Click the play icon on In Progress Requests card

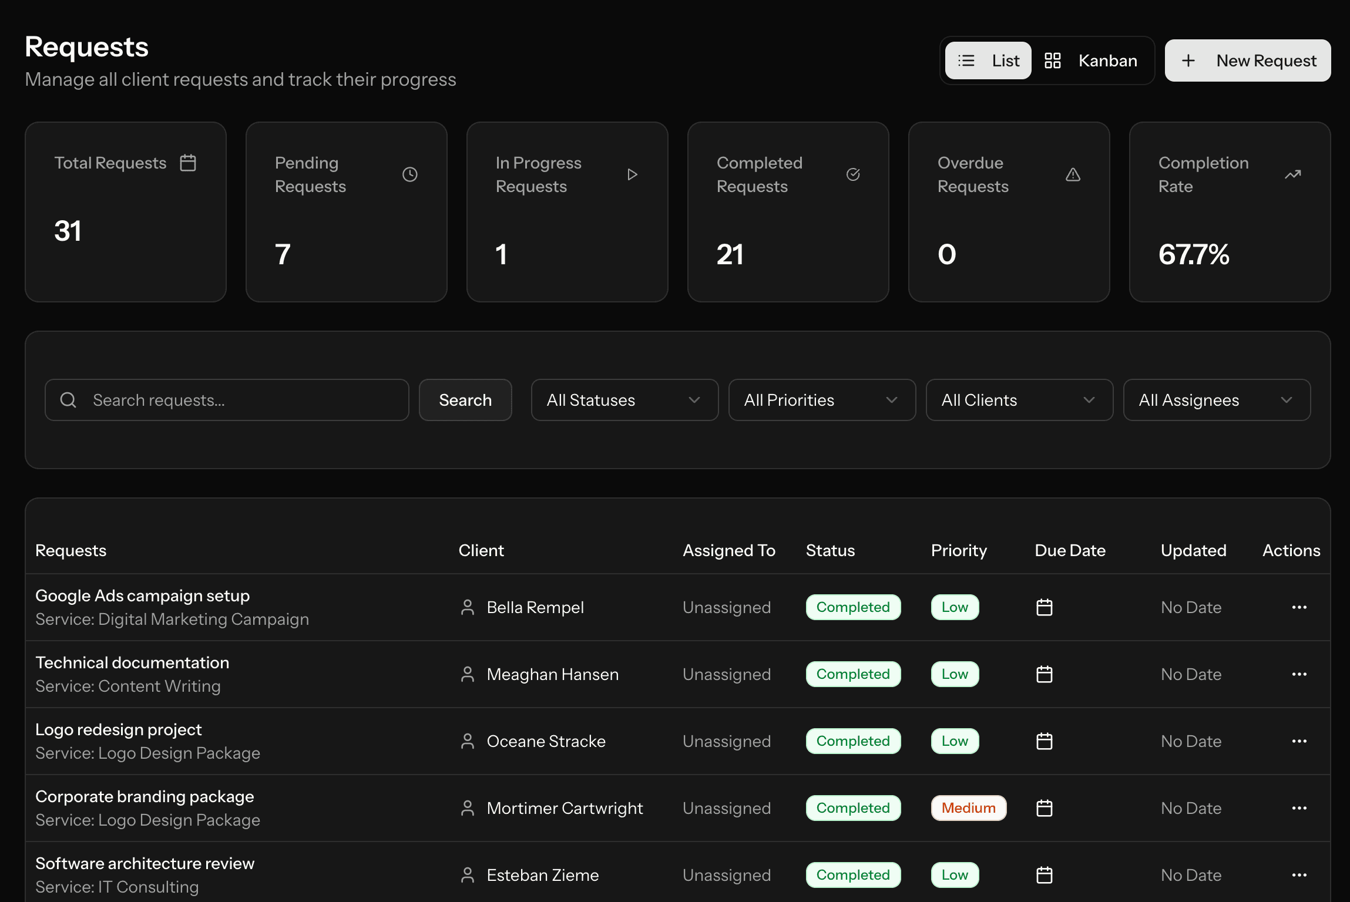point(632,174)
